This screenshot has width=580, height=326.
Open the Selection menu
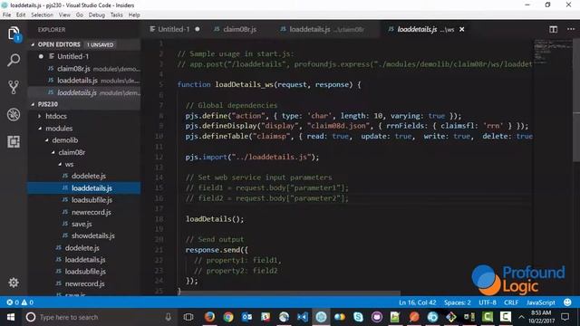click(x=42, y=14)
